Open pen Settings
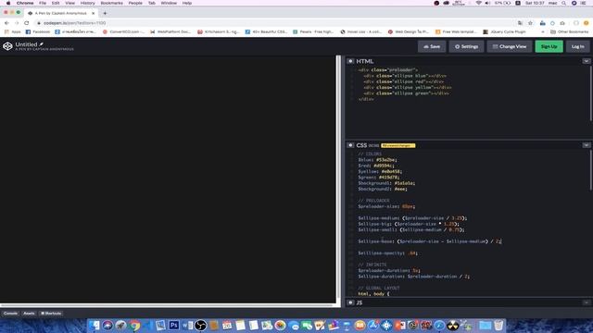Image resolution: width=593 pixels, height=333 pixels. point(466,46)
